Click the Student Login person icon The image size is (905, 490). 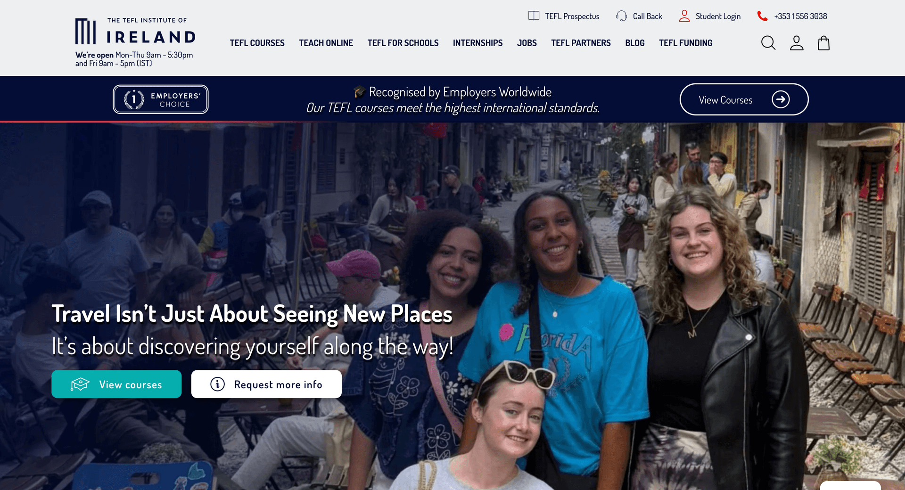[x=684, y=16]
